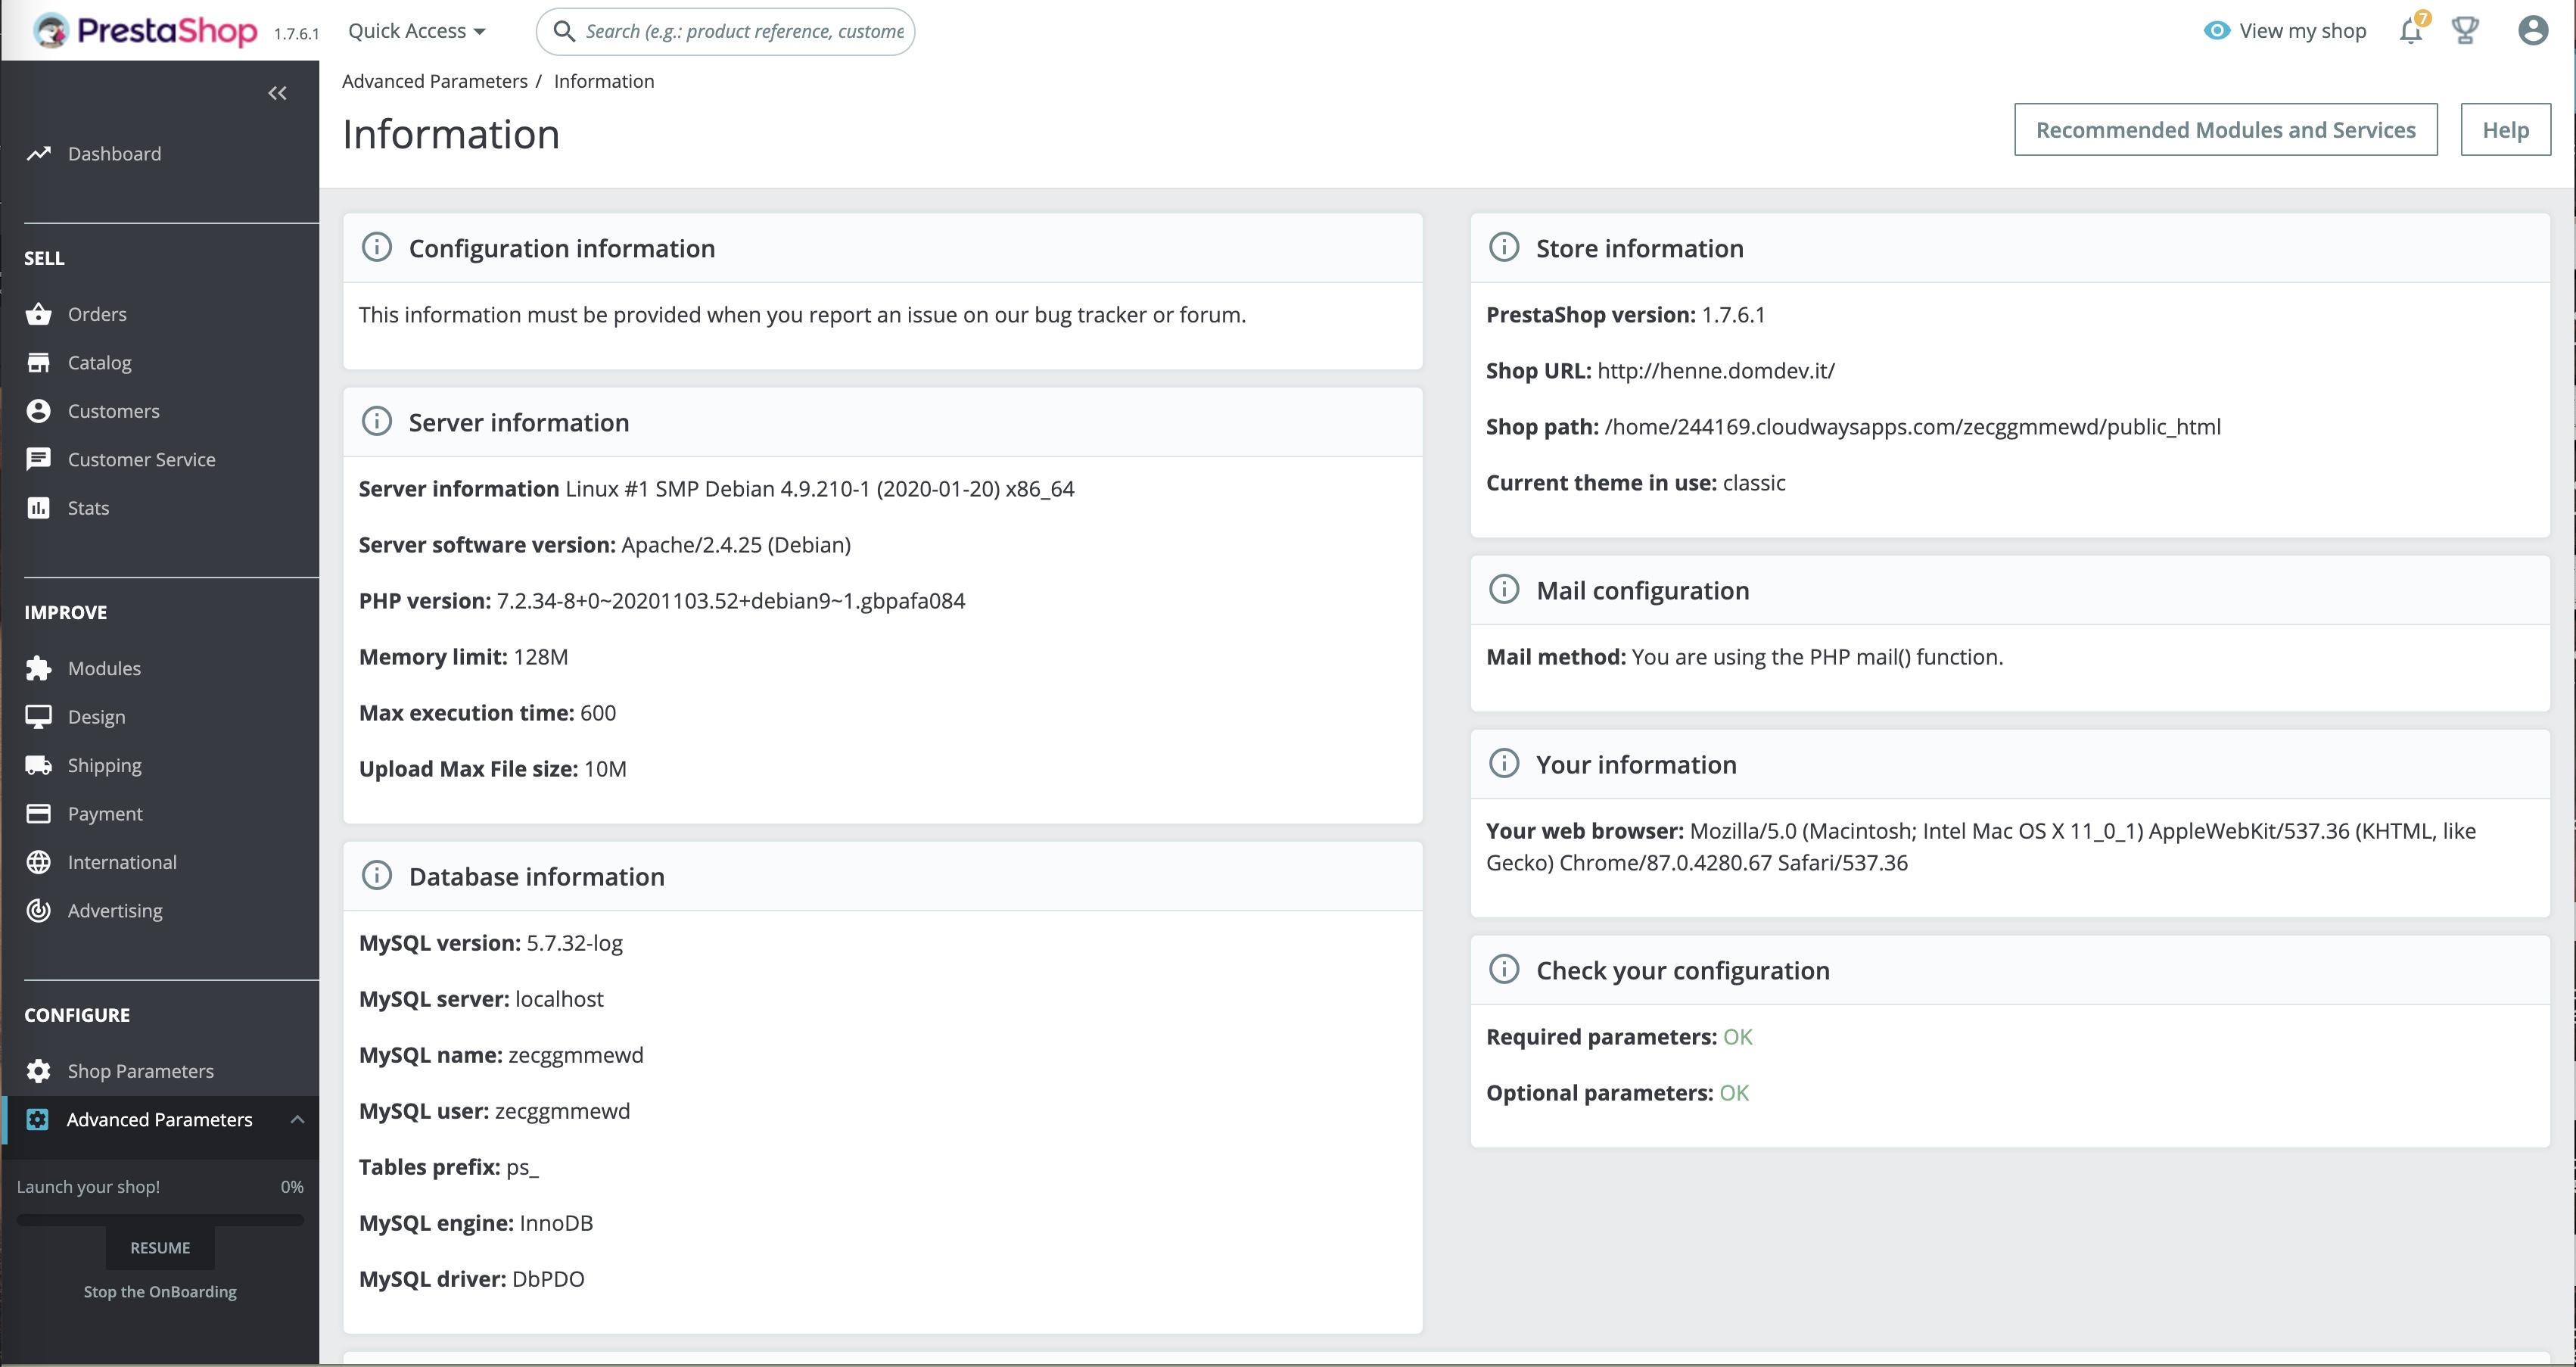Screen dimensions: 2576x1367
Task: Click Recommended Modules and Services button
Action: [x=2225, y=129]
